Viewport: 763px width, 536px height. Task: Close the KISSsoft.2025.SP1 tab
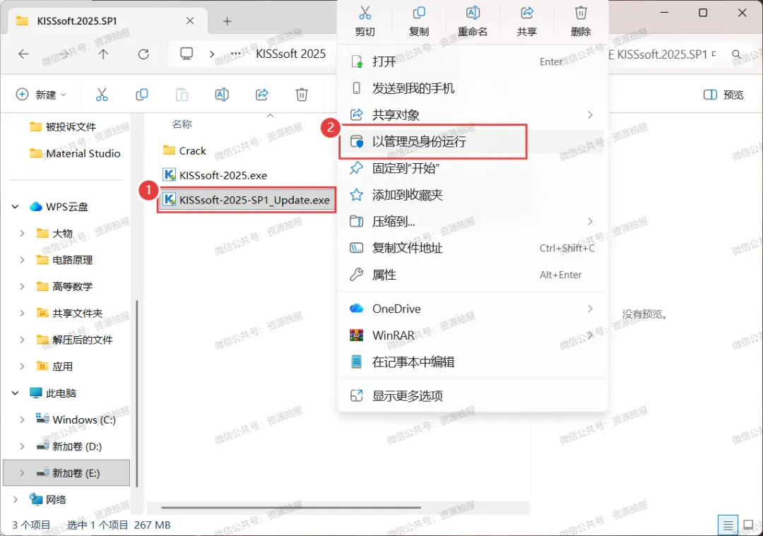[x=190, y=21]
